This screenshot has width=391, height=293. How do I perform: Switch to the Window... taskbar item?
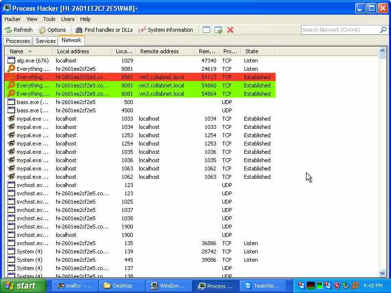coord(169,286)
